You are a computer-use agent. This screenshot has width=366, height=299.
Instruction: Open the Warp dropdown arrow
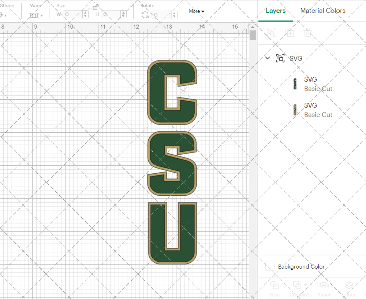pyautogui.click(x=42, y=16)
